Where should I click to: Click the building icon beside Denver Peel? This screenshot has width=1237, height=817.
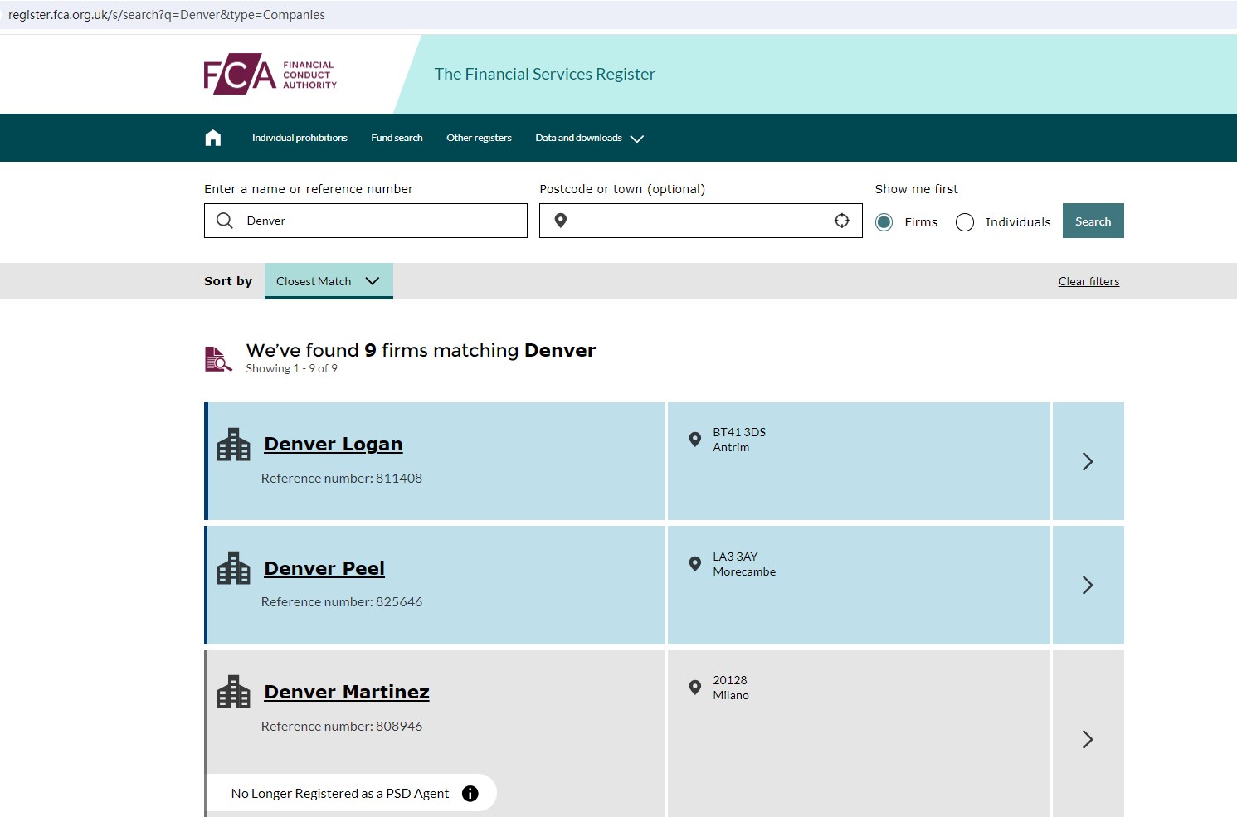pos(233,568)
